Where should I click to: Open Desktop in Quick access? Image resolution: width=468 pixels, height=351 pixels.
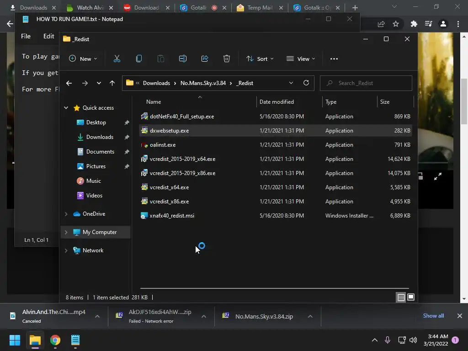click(x=96, y=122)
